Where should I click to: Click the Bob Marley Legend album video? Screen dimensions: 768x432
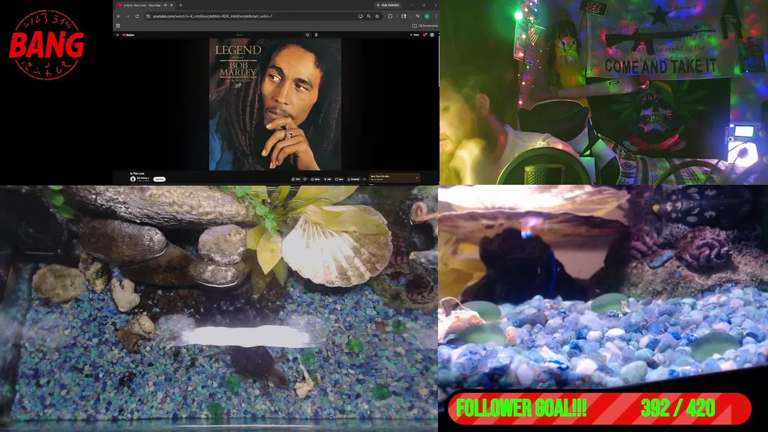pyautogui.click(x=275, y=104)
